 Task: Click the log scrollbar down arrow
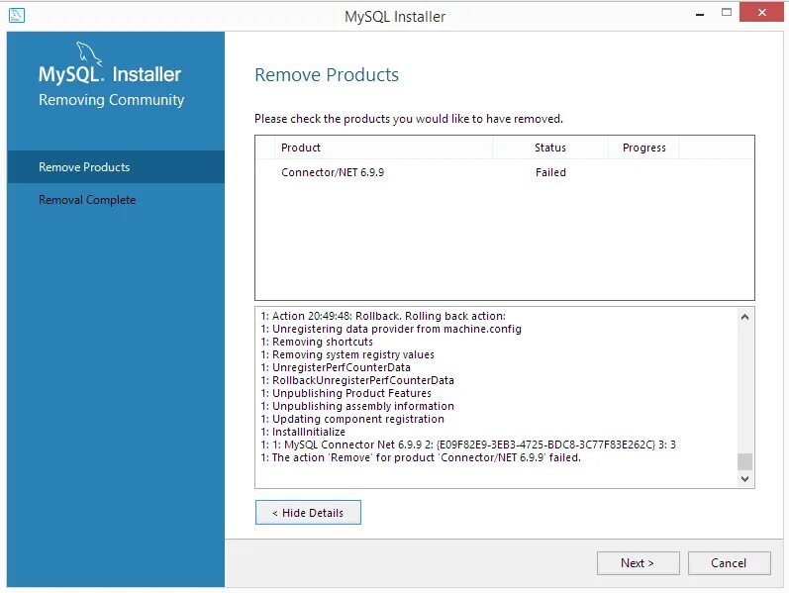745,479
